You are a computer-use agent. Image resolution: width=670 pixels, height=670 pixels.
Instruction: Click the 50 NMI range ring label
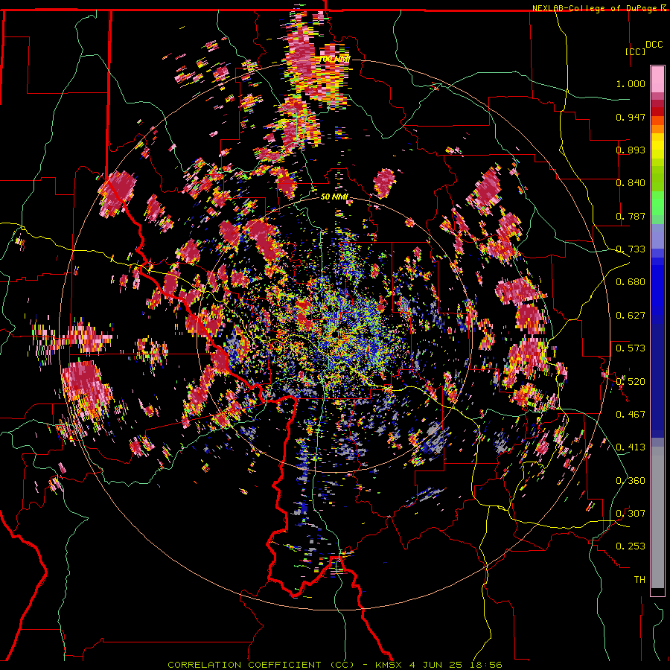pos(334,197)
